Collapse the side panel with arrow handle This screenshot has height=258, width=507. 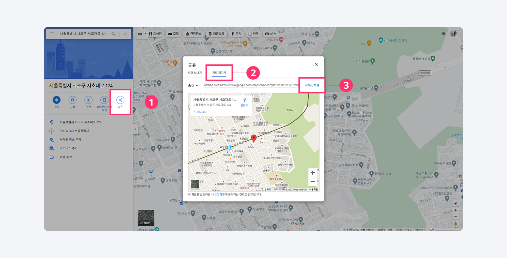(136, 129)
